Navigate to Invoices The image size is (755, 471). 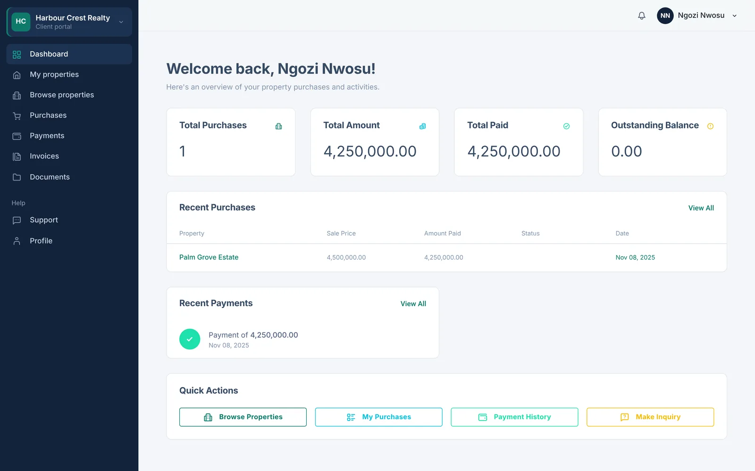[x=69, y=156]
